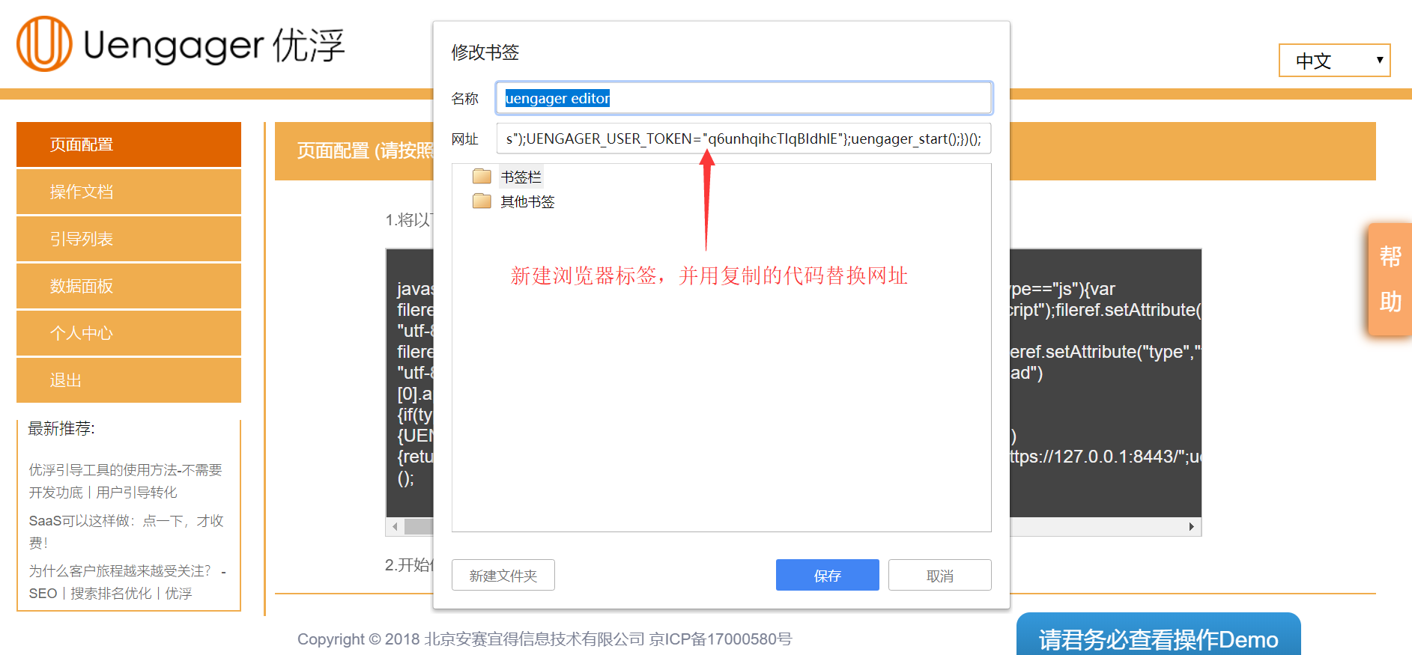The height and width of the screenshot is (655, 1412).
Task: Open 引导列表 in the sidebar
Action: [x=129, y=239]
